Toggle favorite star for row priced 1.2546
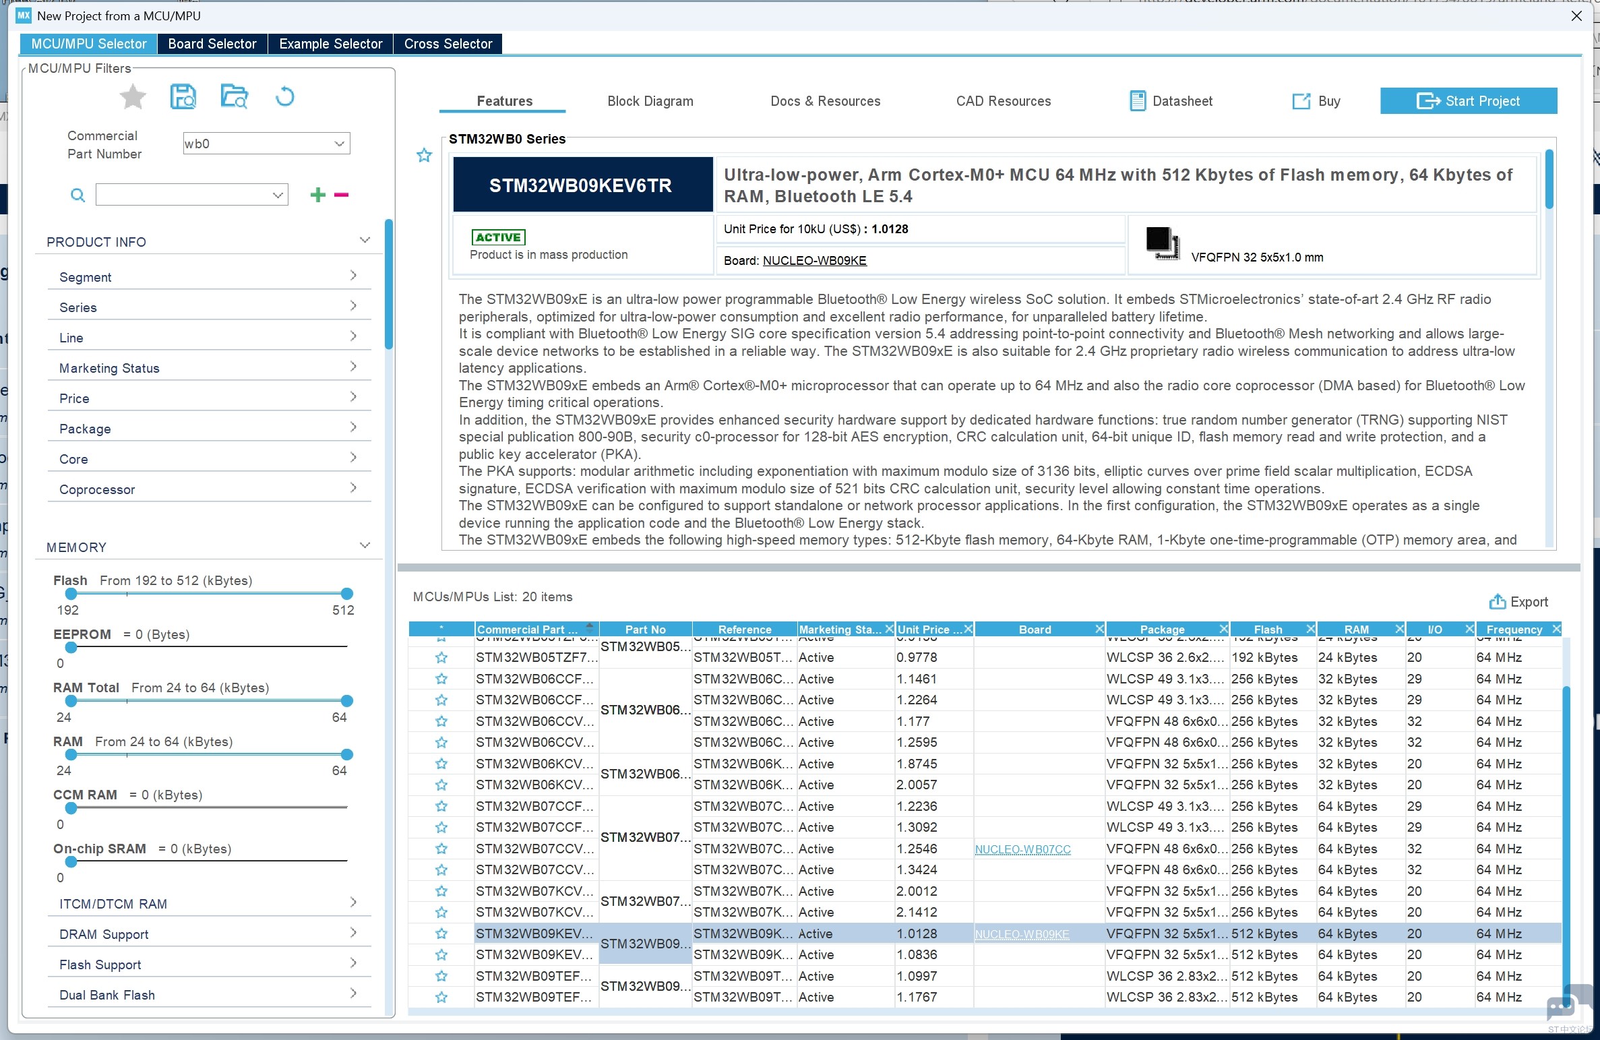Viewport: 1600px width, 1040px height. pyautogui.click(x=441, y=849)
